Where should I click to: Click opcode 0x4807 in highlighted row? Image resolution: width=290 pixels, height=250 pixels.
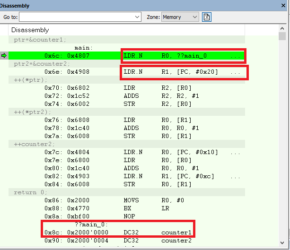tap(78, 56)
